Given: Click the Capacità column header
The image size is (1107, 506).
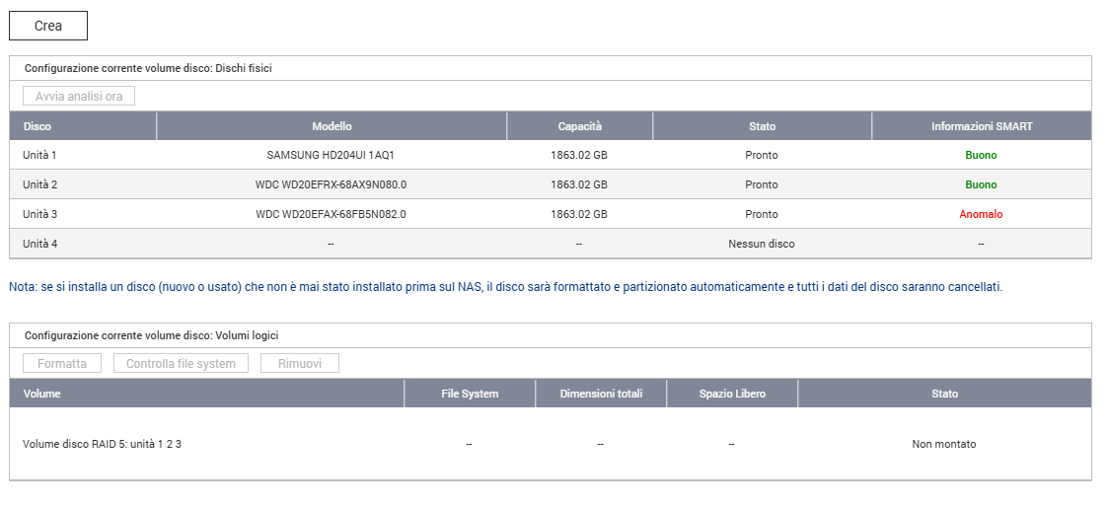Looking at the screenshot, I should pyautogui.click(x=579, y=126).
